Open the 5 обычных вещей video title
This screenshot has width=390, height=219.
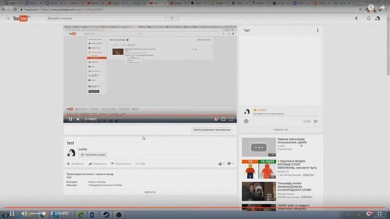(297, 164)
